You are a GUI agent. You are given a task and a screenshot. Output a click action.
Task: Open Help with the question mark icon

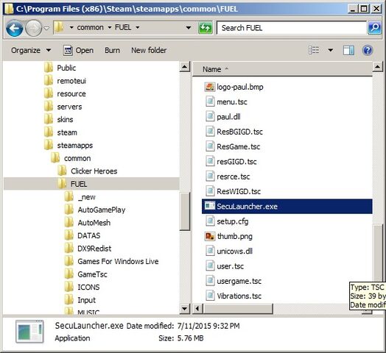(x=368, y=51)
